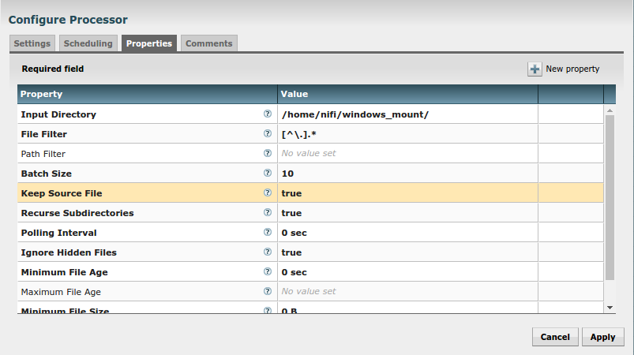Cancel the processor configuration

coord(555,337)
